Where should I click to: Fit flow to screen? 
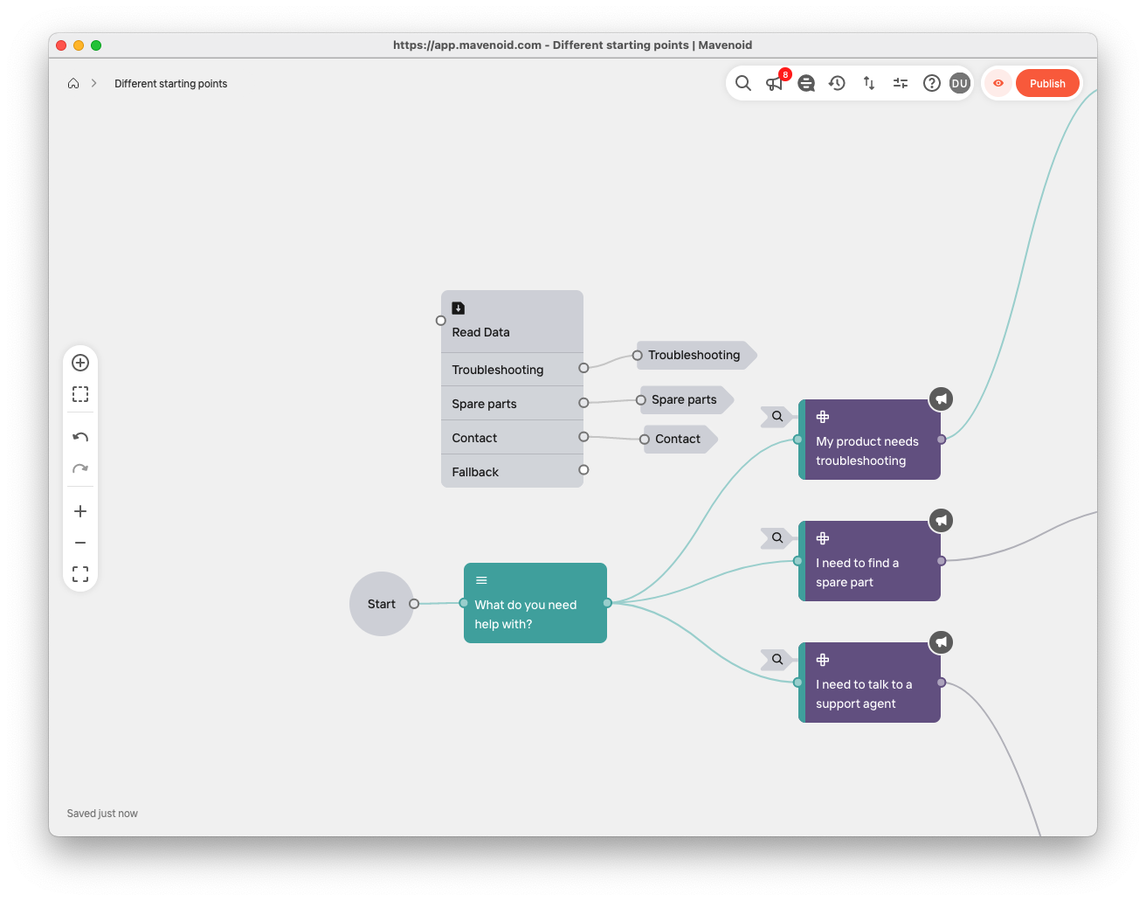click(x=80, y=574)
